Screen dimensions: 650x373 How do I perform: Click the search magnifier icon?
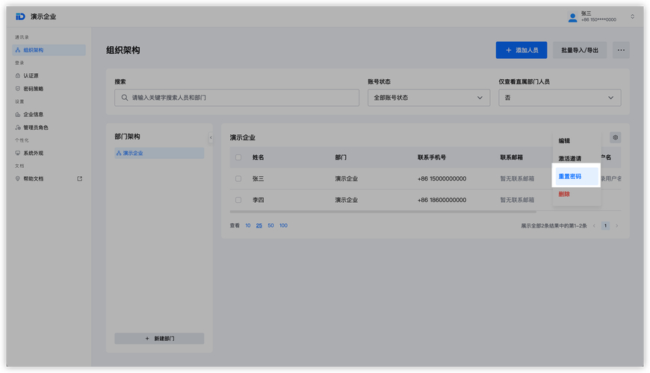tap(124, 98)
